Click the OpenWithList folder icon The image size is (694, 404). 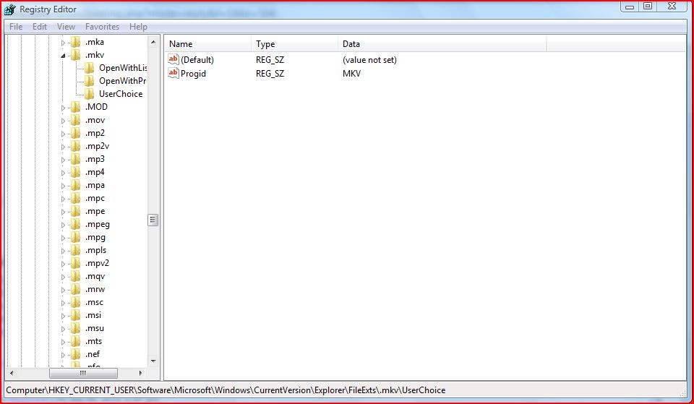tap(90, 68)
